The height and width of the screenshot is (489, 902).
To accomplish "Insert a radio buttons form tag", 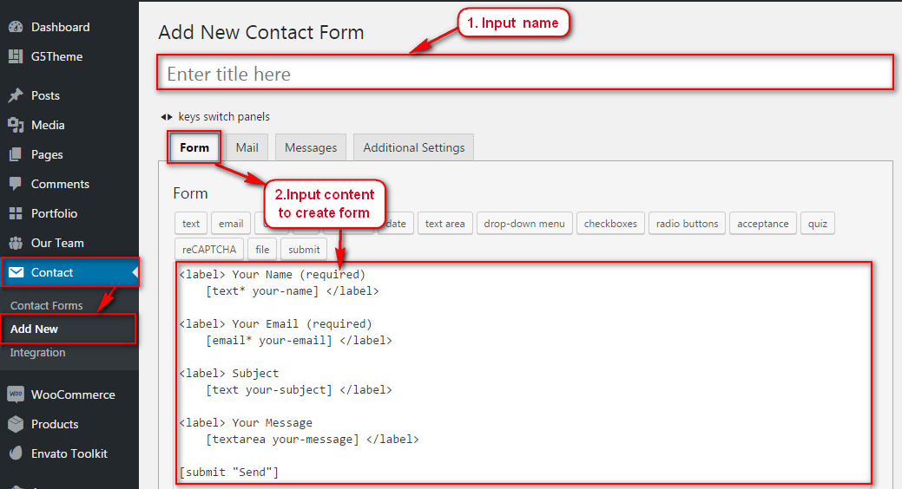I will (x=687, y=224).
